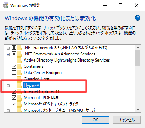This screenshot has width=145, height=128.
Task: Click folder icon beside Guarded Host
Action: click(x=19, y=79)
